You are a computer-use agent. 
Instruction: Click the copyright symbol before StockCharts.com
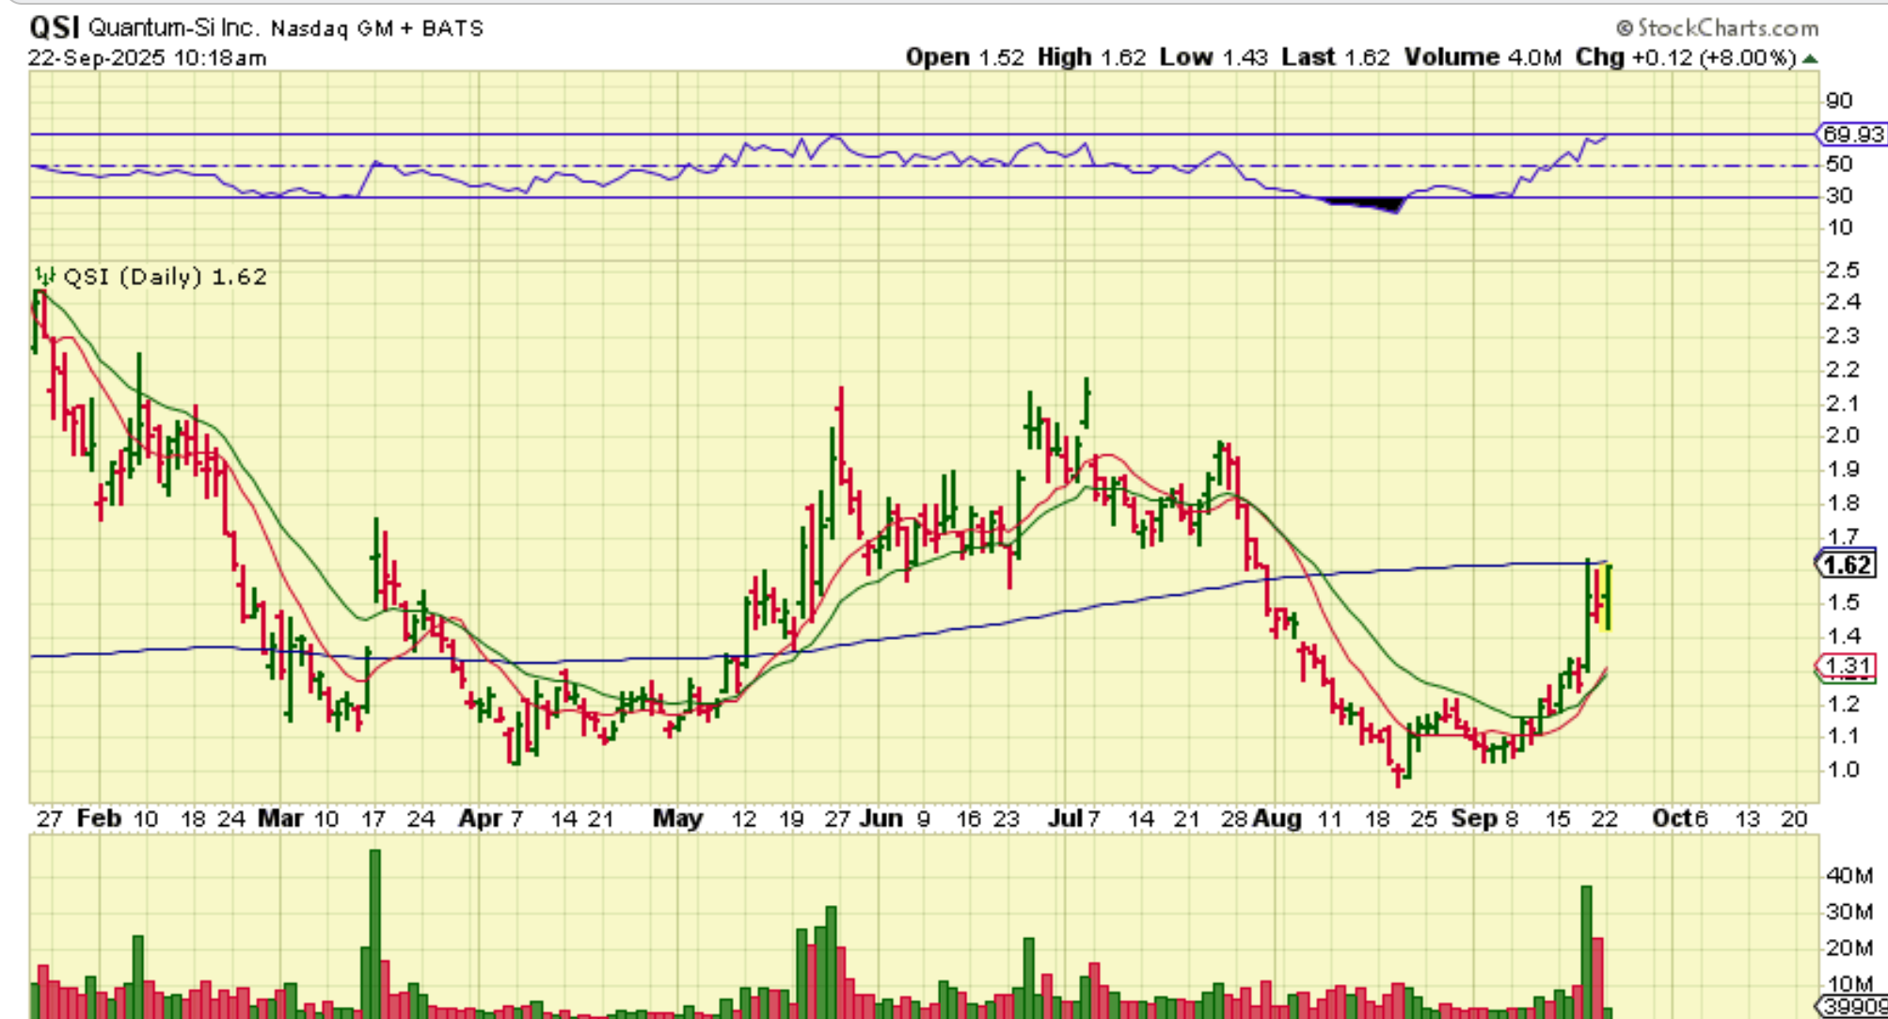point(1625,28)
